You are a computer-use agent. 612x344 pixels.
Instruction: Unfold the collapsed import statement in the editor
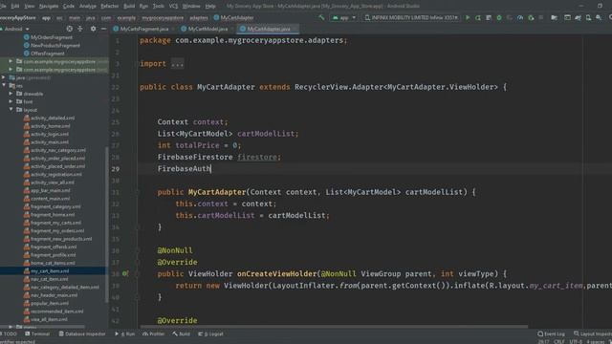177,64
